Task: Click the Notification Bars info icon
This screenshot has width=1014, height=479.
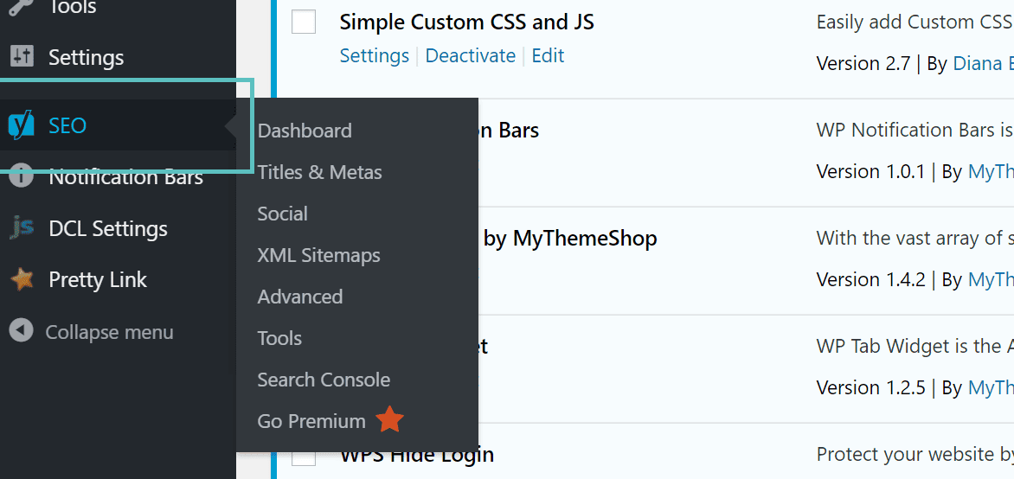Action: click(x=22, y=177)
